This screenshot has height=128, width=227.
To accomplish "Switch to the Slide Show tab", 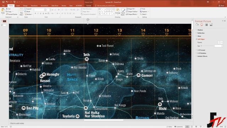I will point(55,6).
